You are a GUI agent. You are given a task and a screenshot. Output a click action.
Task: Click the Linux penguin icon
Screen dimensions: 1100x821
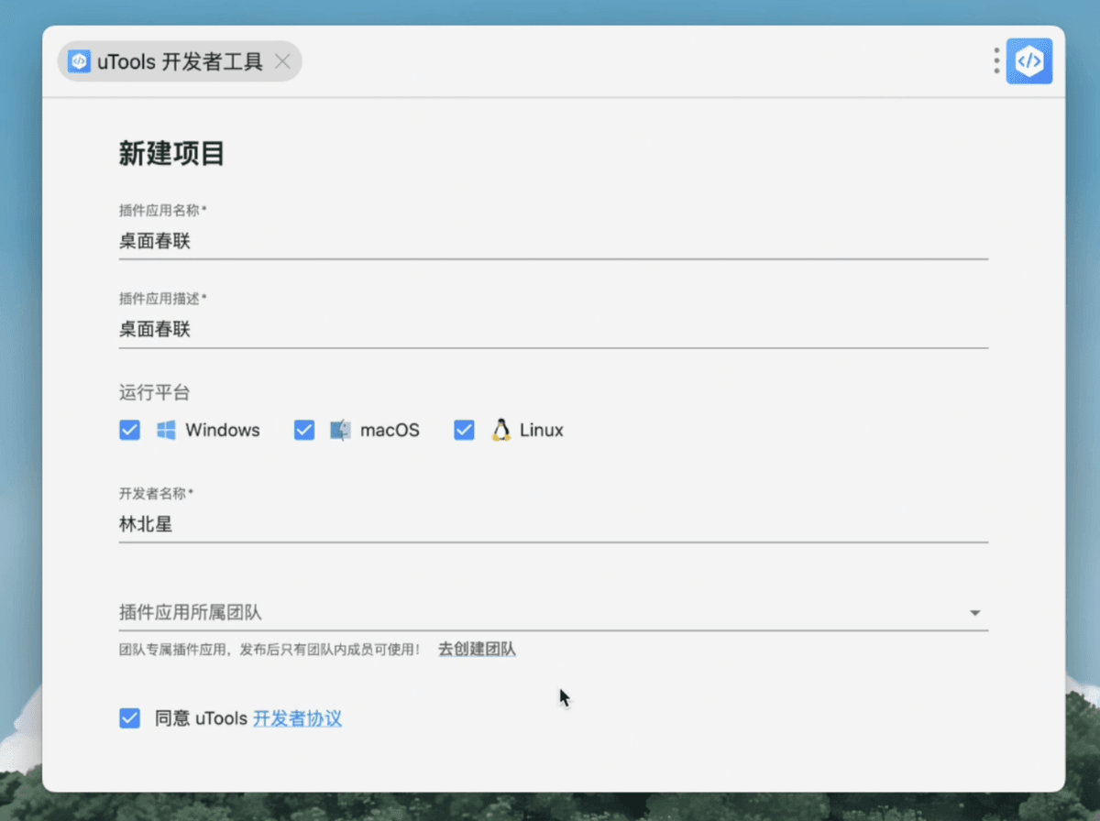click(499, 429)
